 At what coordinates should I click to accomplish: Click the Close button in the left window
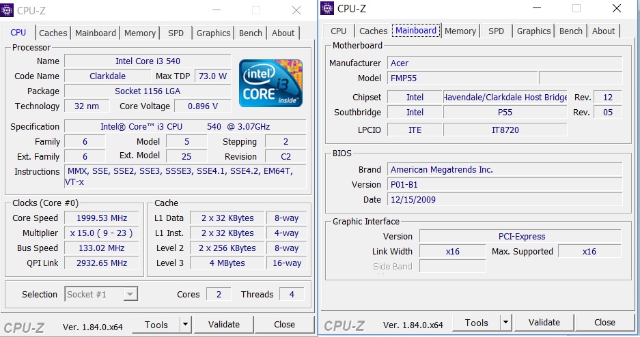point(285,324)
